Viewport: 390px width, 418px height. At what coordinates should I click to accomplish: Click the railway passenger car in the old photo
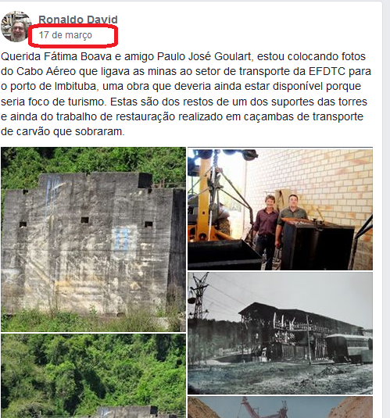[348, 348]
